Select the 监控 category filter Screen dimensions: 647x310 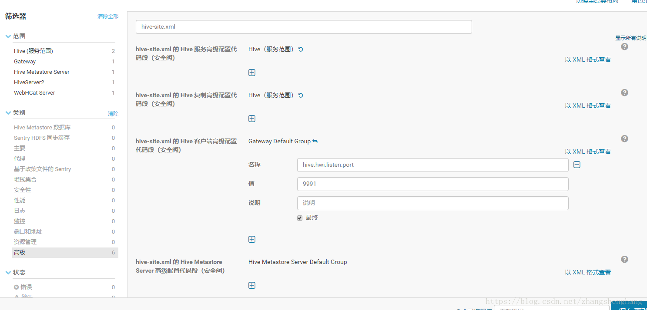click(65, 221)
